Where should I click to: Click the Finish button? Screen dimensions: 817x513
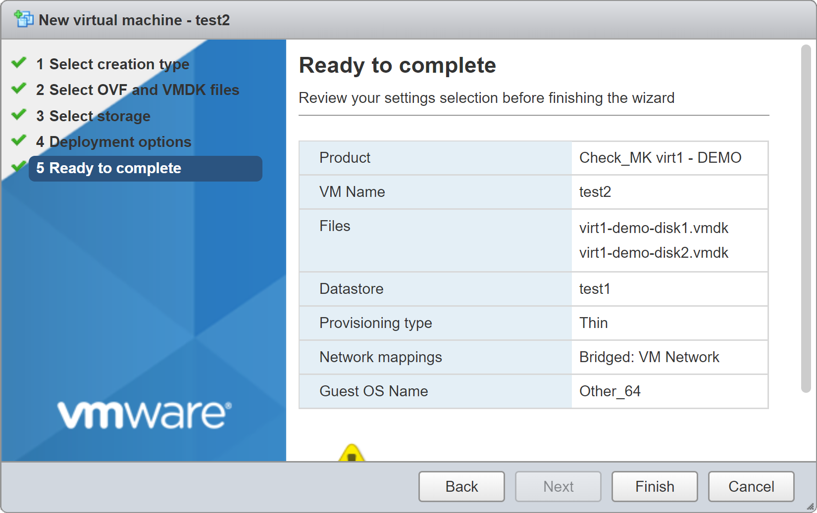pyautogui.click(x=654, y=486)
